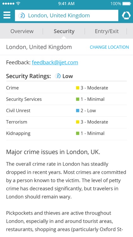Tap the London, United Kingdom search field

click(x=66, y=15)
